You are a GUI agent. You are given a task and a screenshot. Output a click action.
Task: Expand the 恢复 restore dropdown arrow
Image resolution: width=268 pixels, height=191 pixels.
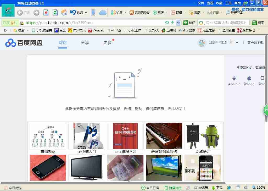[86, 12]
